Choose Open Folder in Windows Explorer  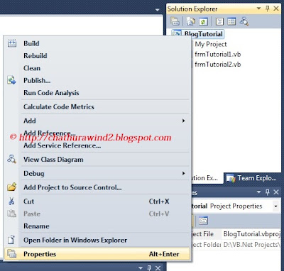tap(97, 240)
